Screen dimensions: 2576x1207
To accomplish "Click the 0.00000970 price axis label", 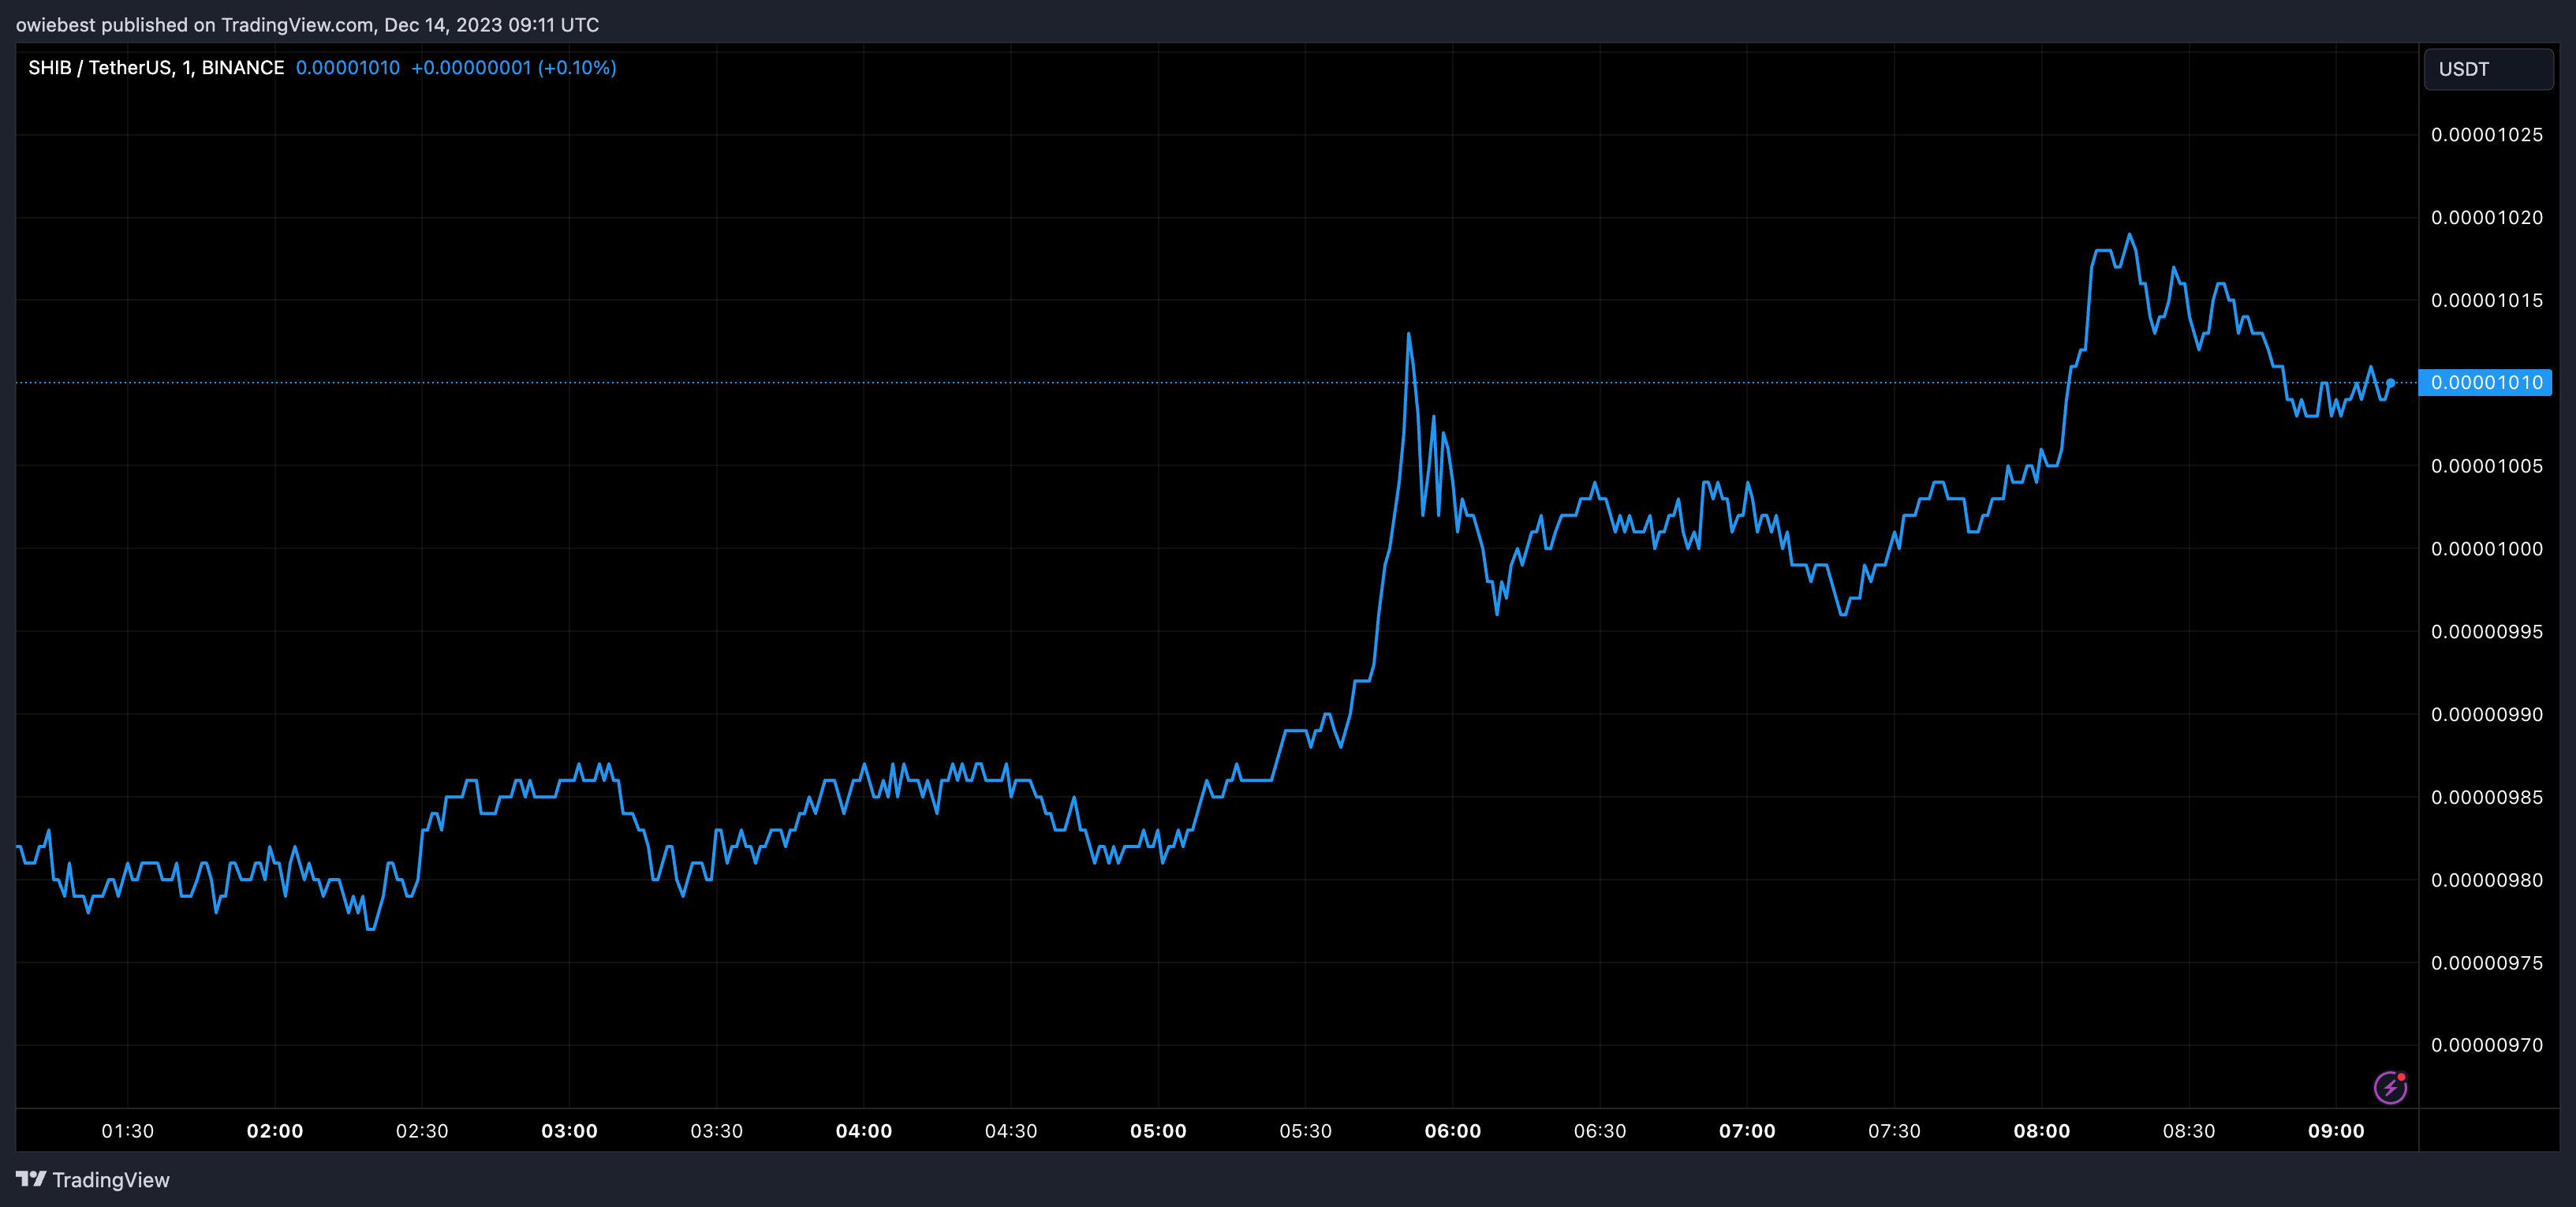I will pos(2486,1045).
